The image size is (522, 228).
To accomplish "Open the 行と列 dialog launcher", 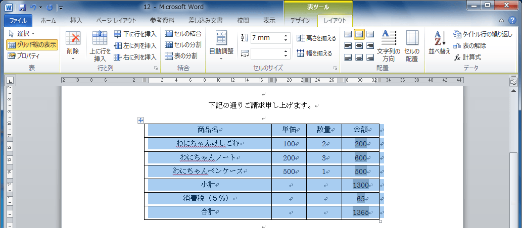I will [x=156, y=68].
